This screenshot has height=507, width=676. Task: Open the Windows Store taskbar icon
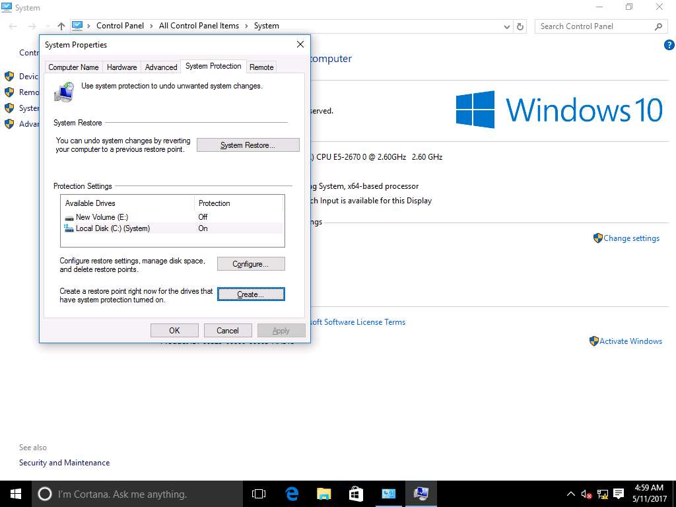point(356,494)
